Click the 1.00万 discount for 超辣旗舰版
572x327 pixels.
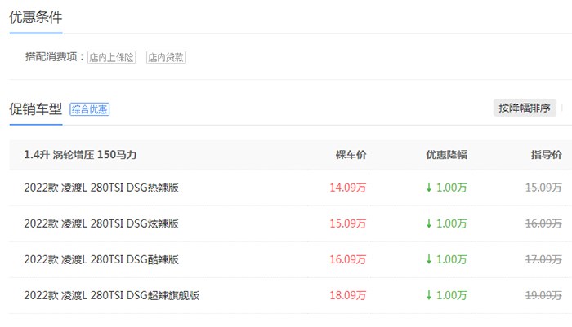point(446,295)
